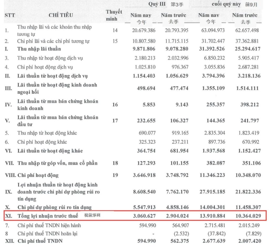Click 'Năm nay' header under Quý III

coord(141,15)
